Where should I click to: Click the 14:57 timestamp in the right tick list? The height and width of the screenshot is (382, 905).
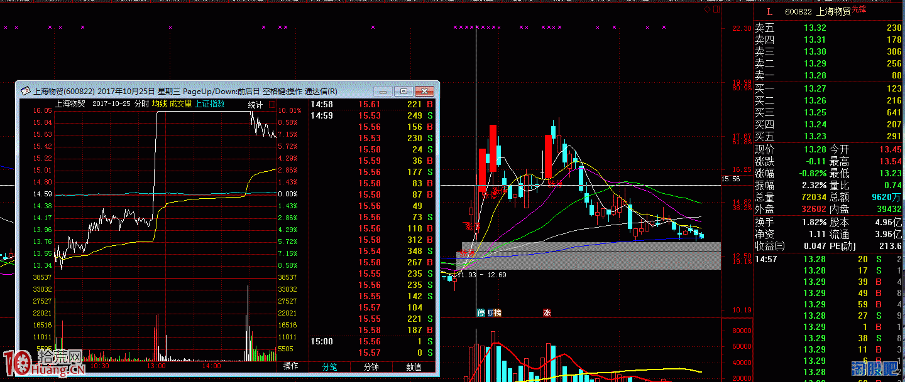coord(767,259)
